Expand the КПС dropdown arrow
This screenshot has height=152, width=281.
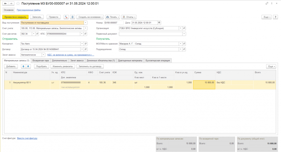[82, 34]
